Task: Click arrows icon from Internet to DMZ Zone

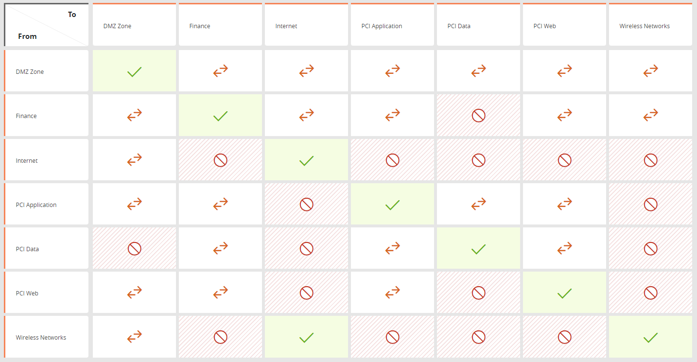Action: (134, 160)
